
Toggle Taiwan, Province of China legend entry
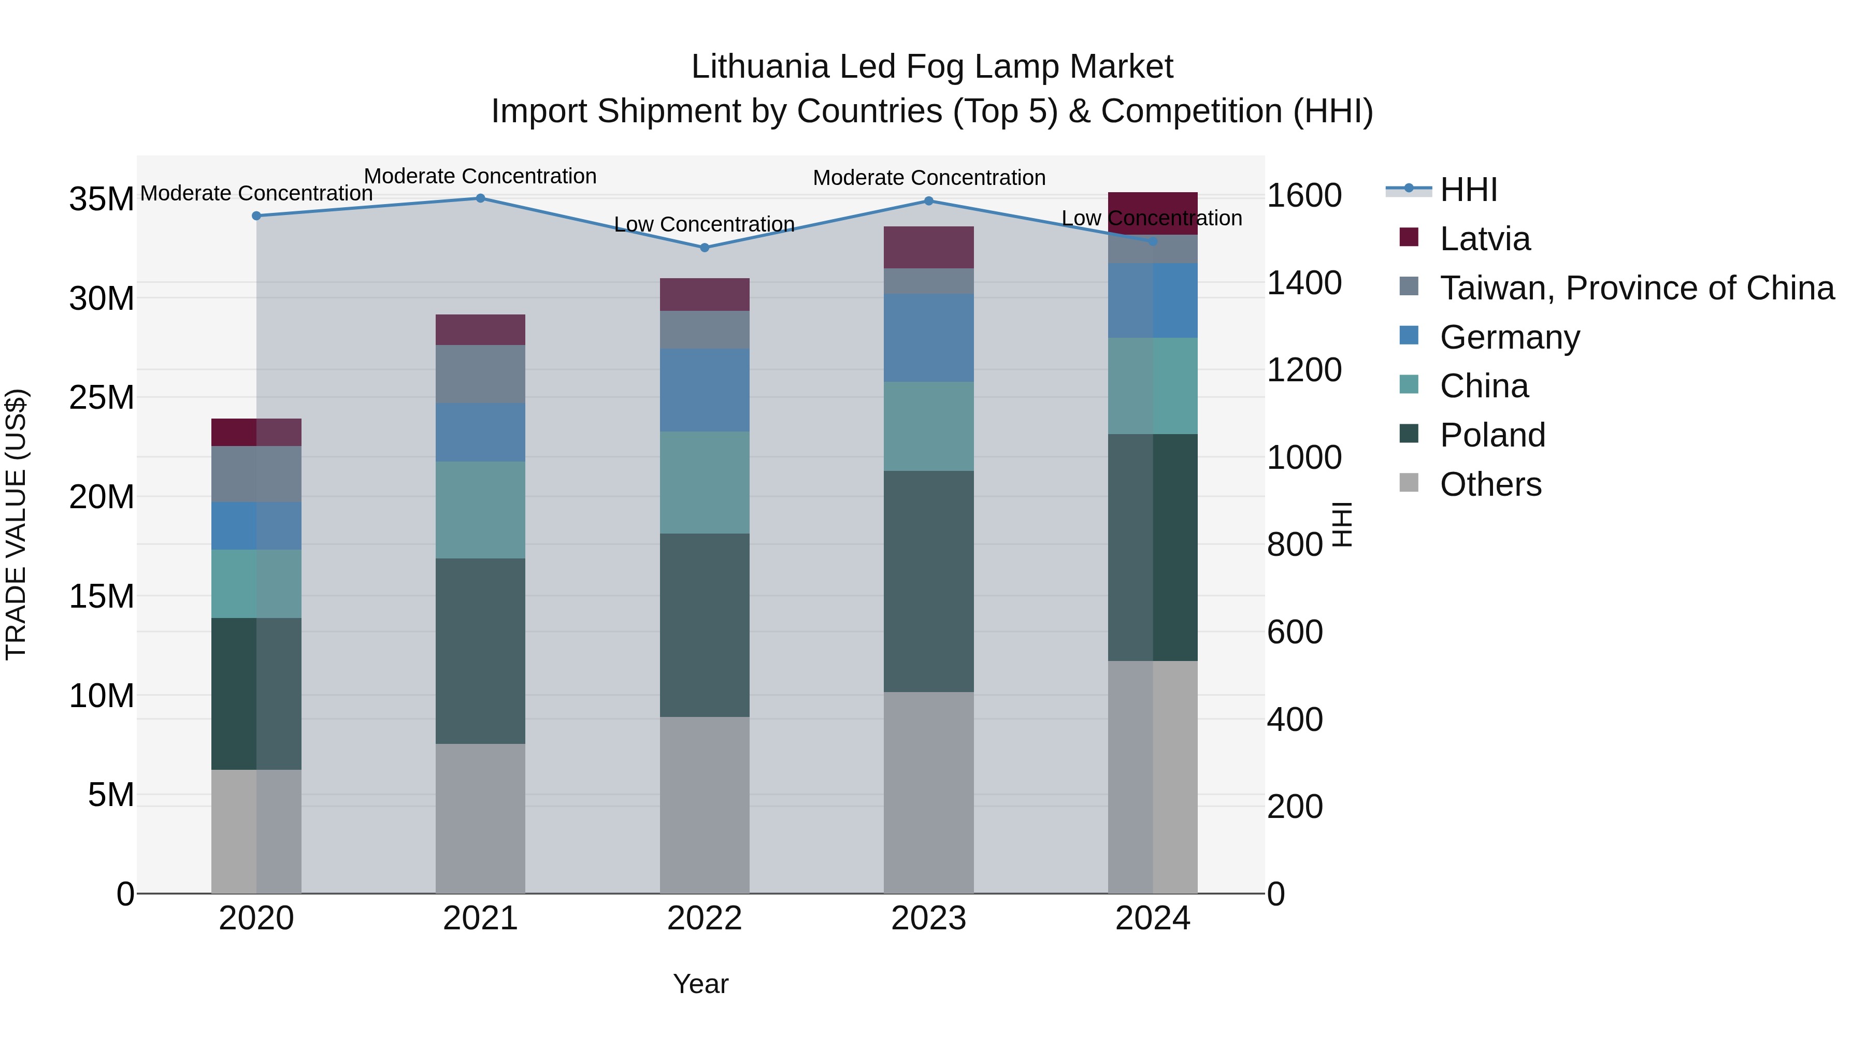click(x=1617, y=288)
